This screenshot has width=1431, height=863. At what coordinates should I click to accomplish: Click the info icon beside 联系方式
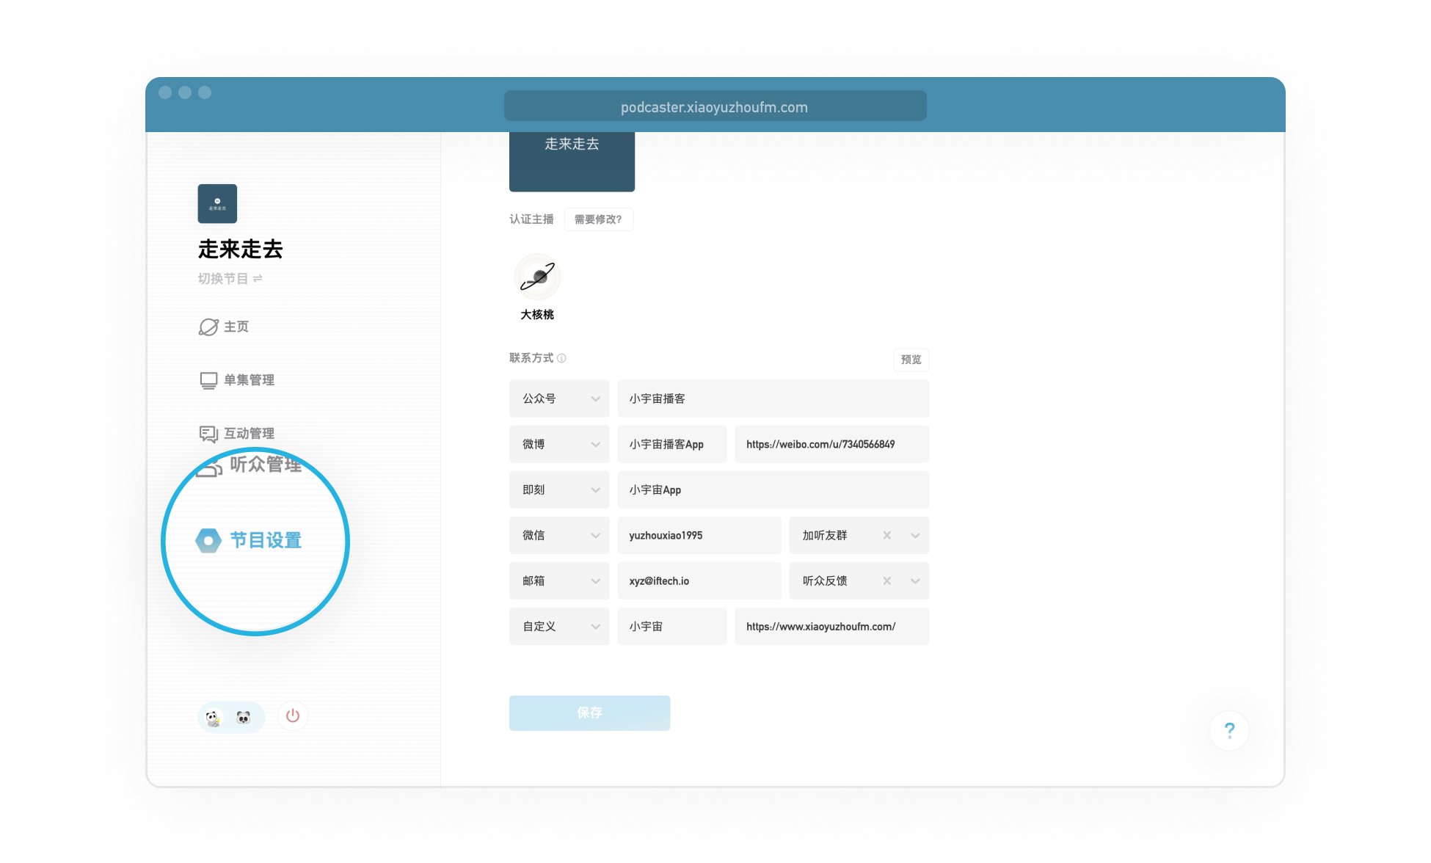[561, 358]
